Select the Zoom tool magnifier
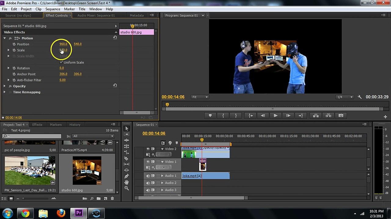The width and height of the screenshot is (391, 219). (x=126, y=188)
